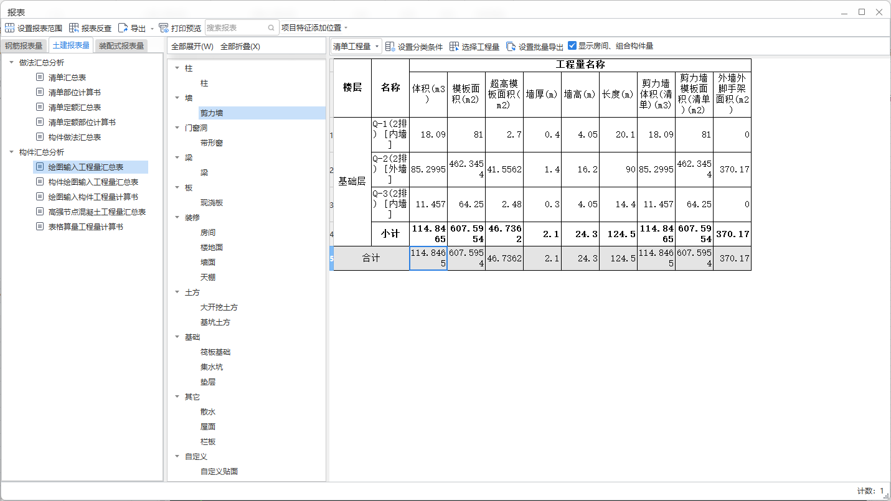Collapse the 基础 category group
Image resolution: width=891 pixels, height=501 pixels.
pos(177,337)
